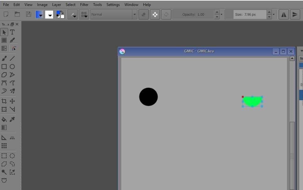The height and width of the screenshot is (190, 303).
Task: Select the Dynamic Brush tool
Action: click(4, 91)
